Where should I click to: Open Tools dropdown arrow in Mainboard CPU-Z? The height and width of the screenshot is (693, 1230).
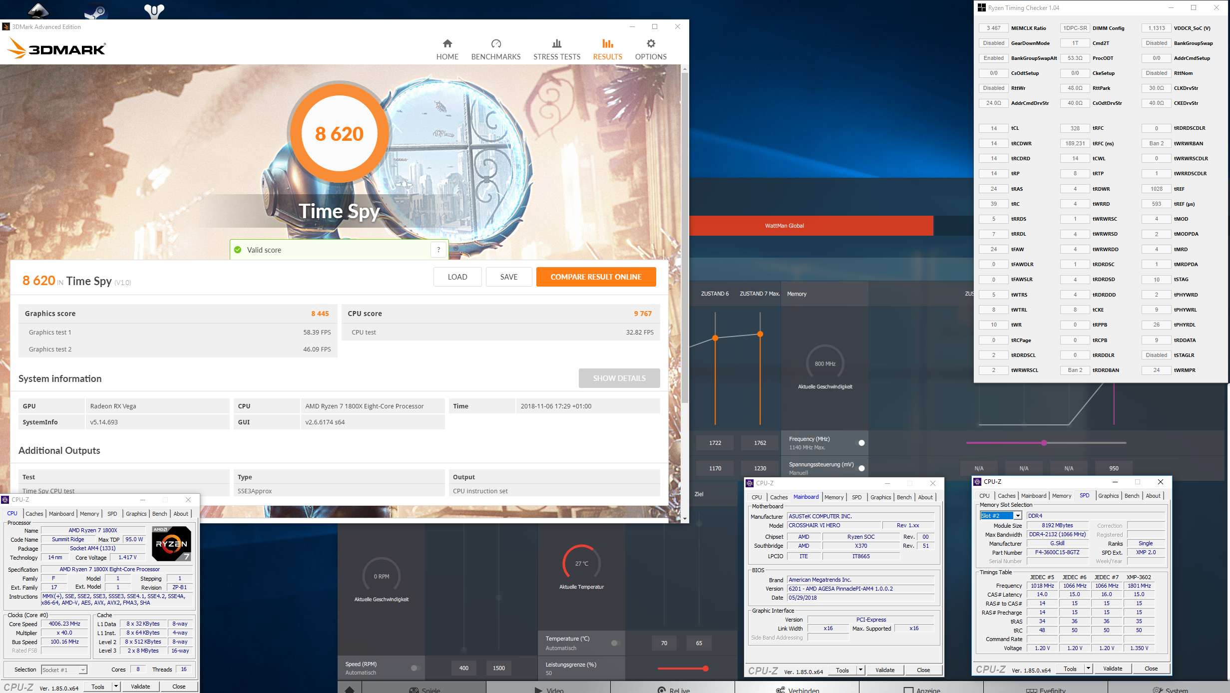[860, 670]
